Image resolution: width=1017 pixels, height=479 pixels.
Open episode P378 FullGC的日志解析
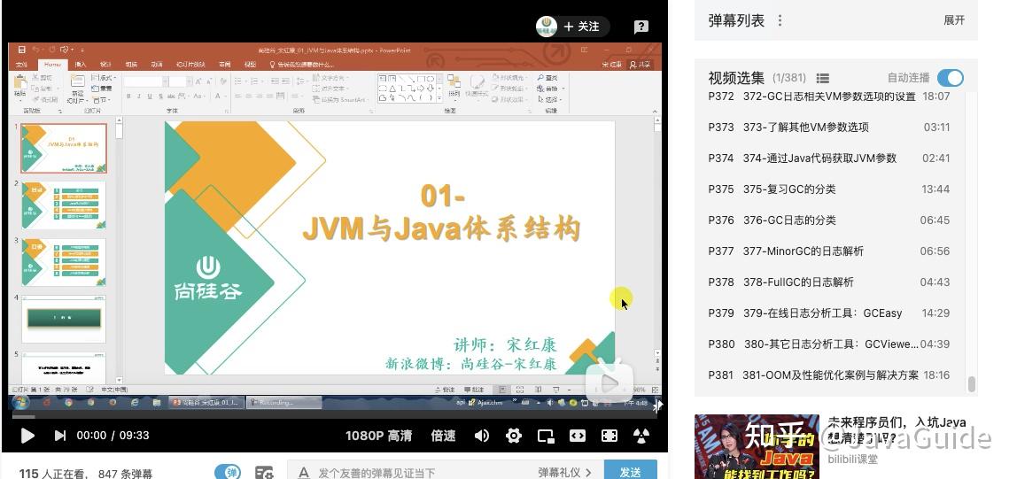click(829, 282)
